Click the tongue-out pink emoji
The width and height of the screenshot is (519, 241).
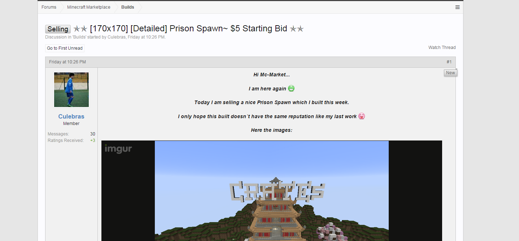coord(362,116)
